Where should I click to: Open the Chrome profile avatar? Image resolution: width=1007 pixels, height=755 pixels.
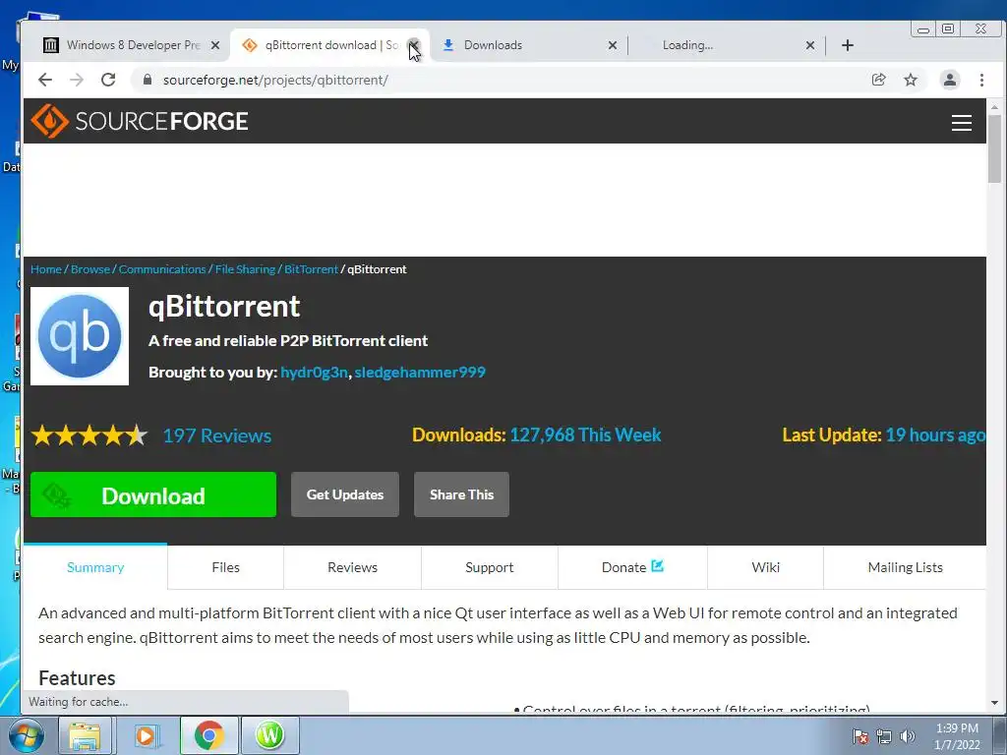coord(950,80)
